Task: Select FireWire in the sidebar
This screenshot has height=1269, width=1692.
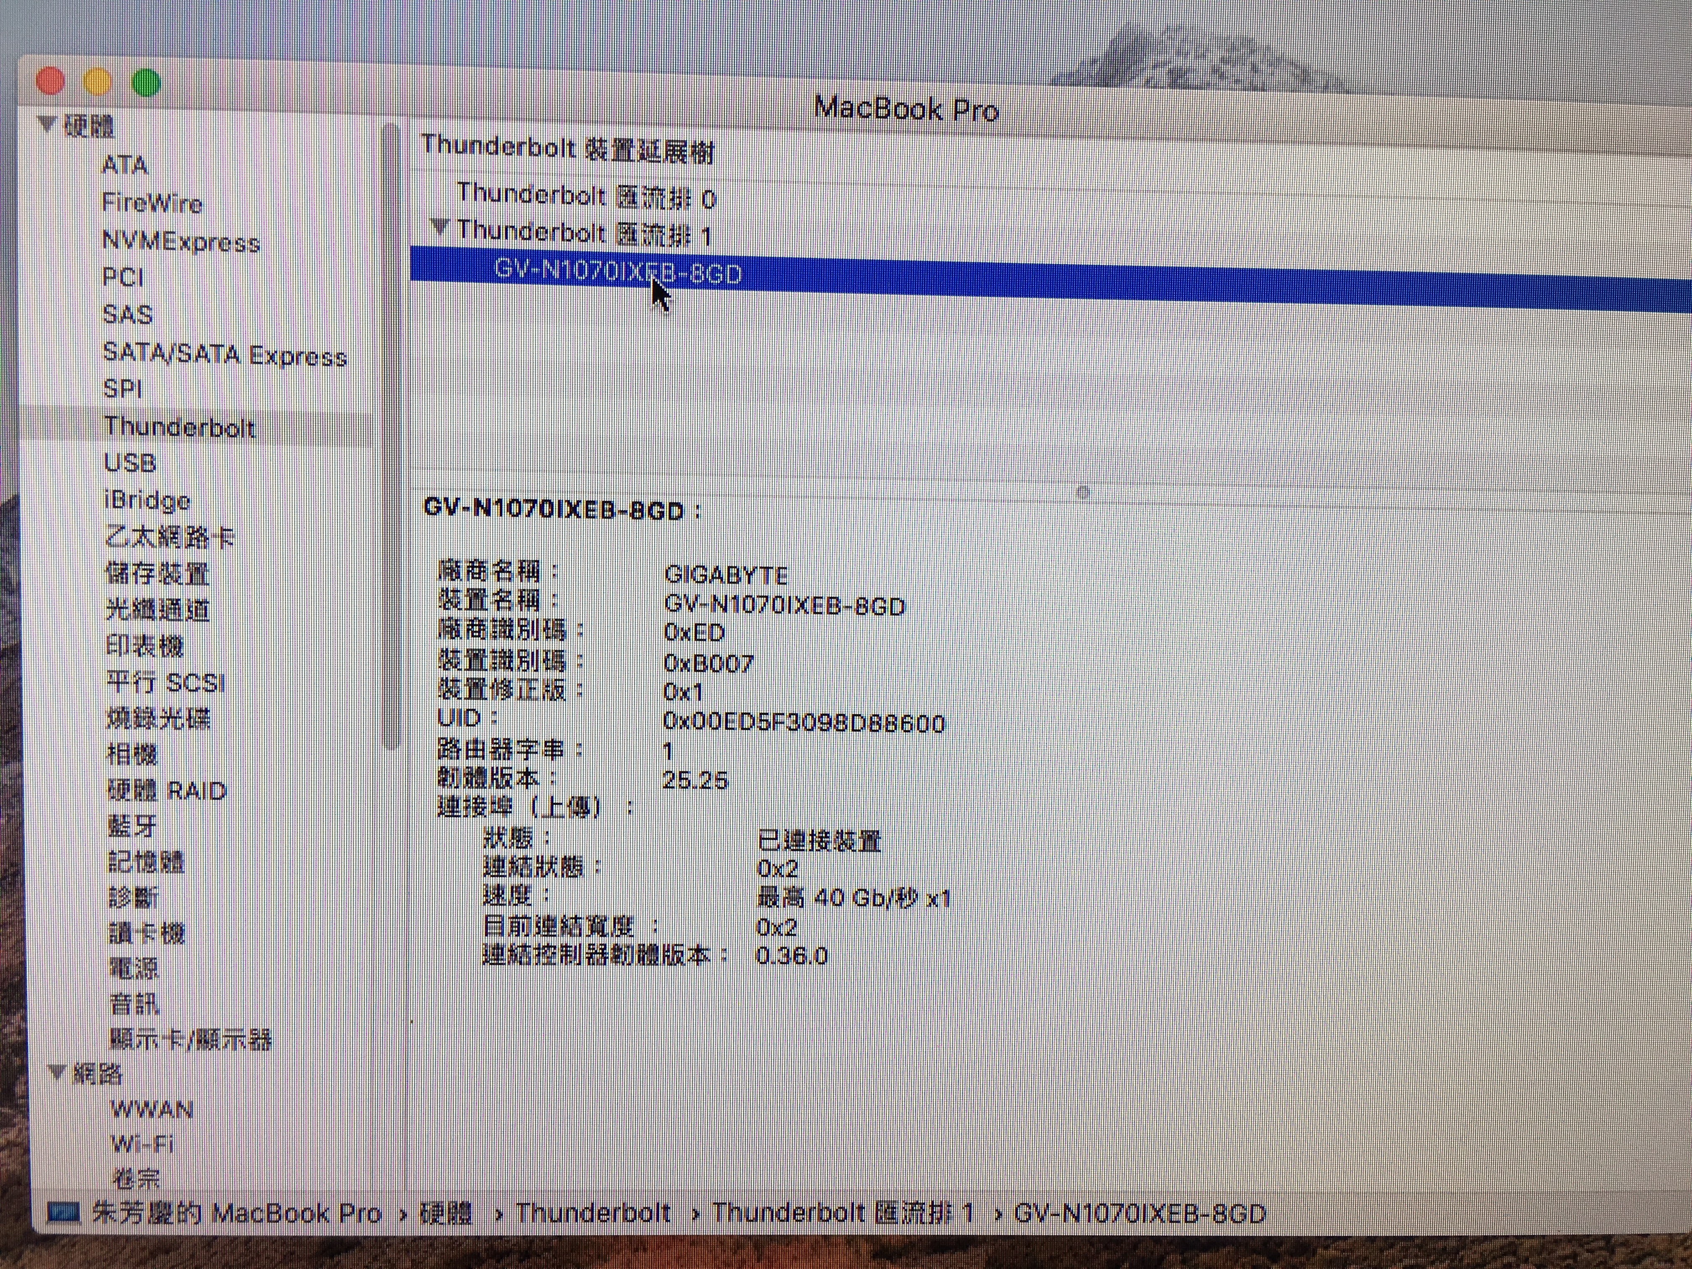Action: 151,203
